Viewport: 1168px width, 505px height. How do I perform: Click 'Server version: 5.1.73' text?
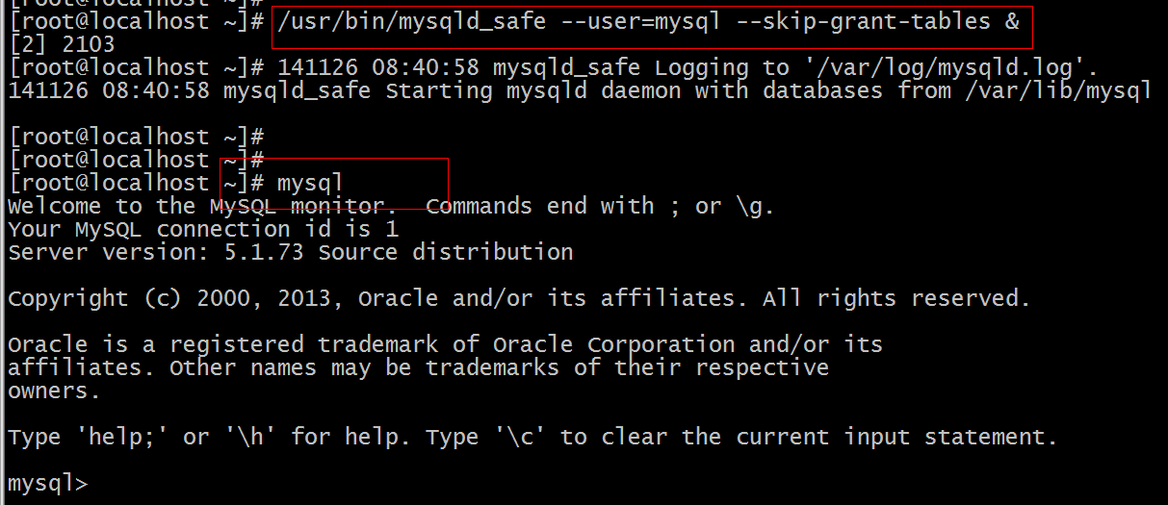[155, 252]
